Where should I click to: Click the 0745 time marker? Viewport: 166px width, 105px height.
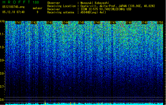click(81, 23)
